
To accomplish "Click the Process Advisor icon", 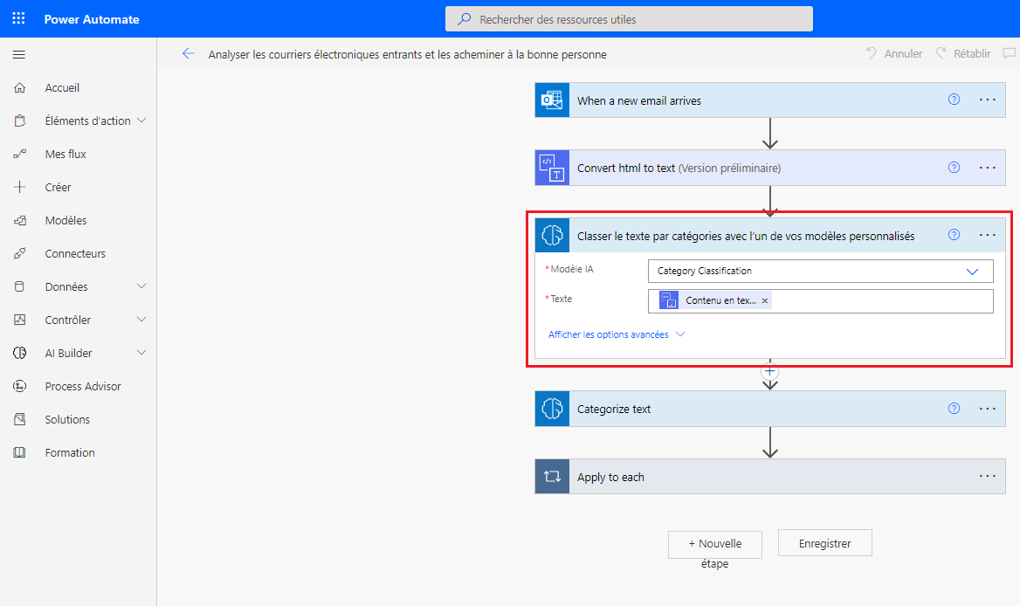I will pyautogui.click(x=19, y=386).
